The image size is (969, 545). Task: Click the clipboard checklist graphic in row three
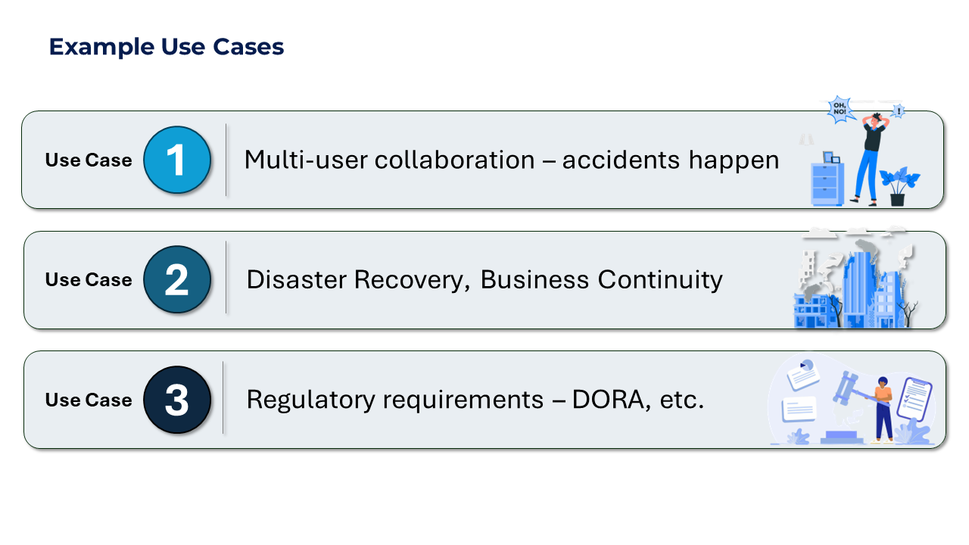(x=914, y=399)
